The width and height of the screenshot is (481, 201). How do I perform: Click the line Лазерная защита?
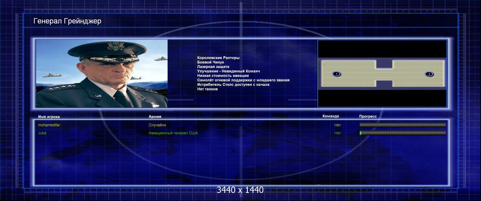[x=213, y=67]
